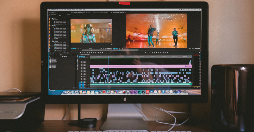Toggle V1 track targeting button
This screenshot has height=132, width=254.
pos(83,83)
